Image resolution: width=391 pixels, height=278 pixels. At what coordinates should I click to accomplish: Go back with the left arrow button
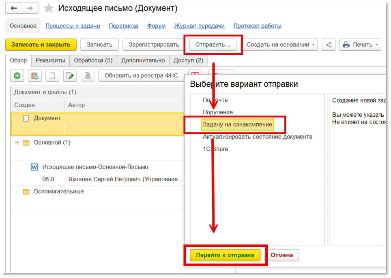tap(14, 8)
